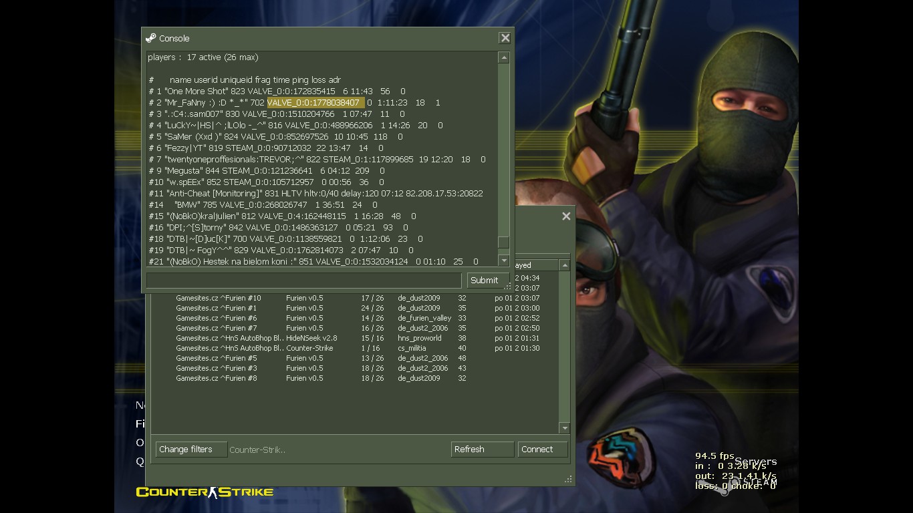Click the console command input field
The width and height of the screenshot is (913, 513).
pos(303,281)
